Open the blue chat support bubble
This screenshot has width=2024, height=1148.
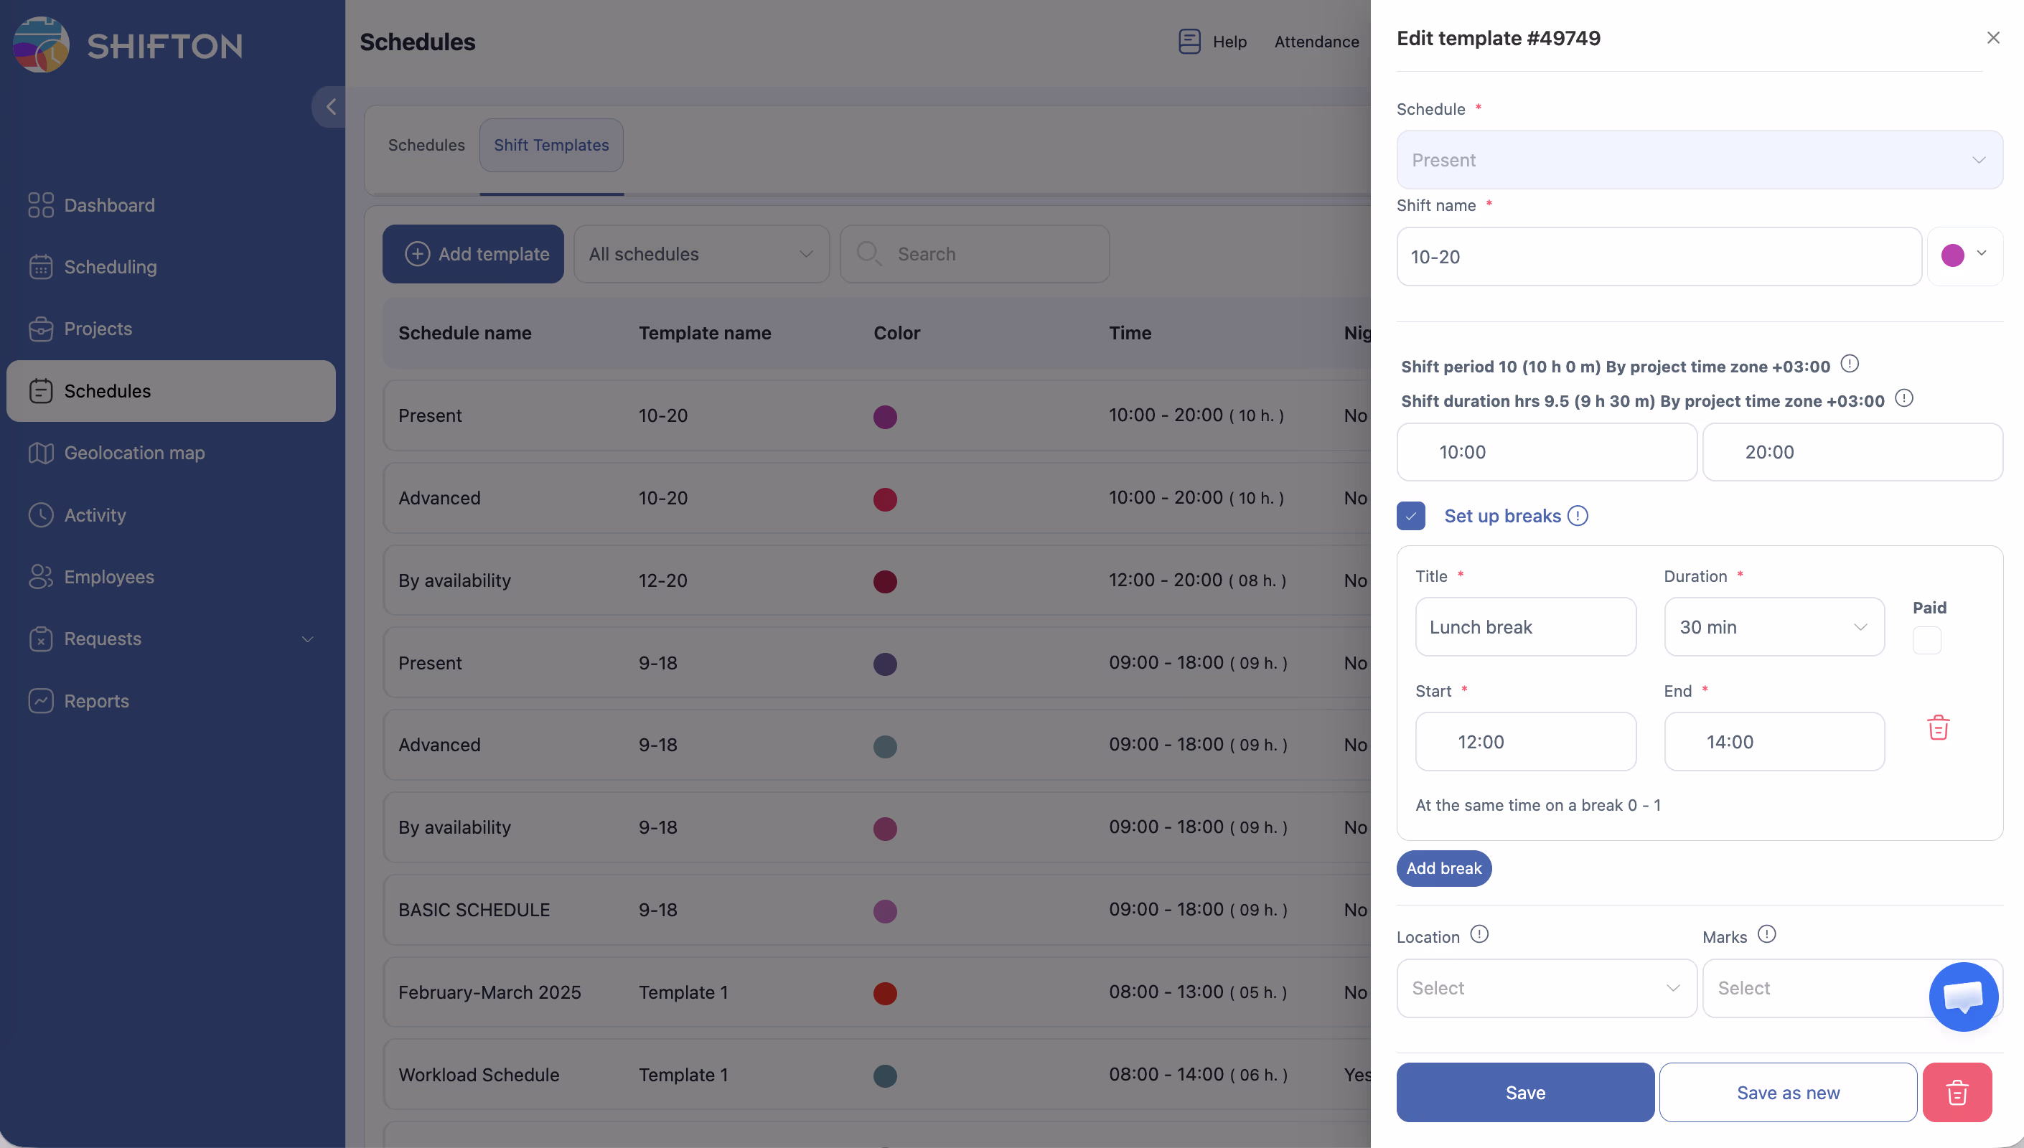[x=1962, y=996]
